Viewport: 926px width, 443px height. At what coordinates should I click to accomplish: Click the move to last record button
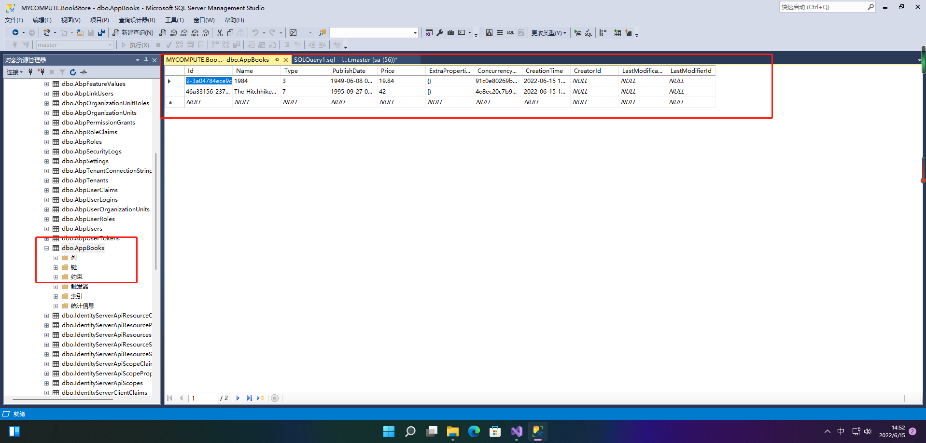(249, 398)
